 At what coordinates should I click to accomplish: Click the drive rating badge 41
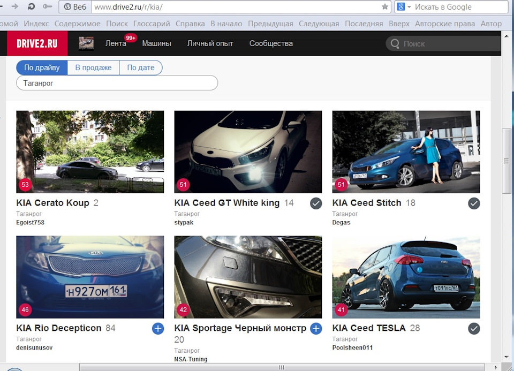click(341, 310)
